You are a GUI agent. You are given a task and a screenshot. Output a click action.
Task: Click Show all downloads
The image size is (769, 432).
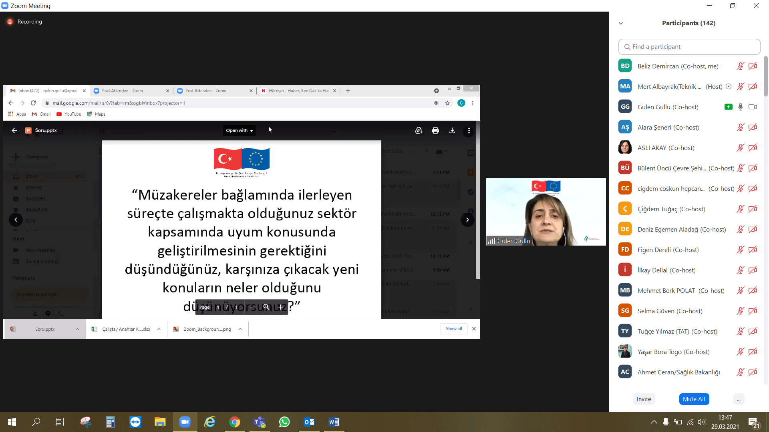(x=454, y=329)
